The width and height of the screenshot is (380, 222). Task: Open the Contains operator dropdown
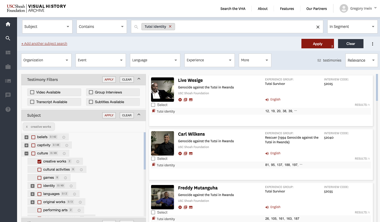pos(102,27)
